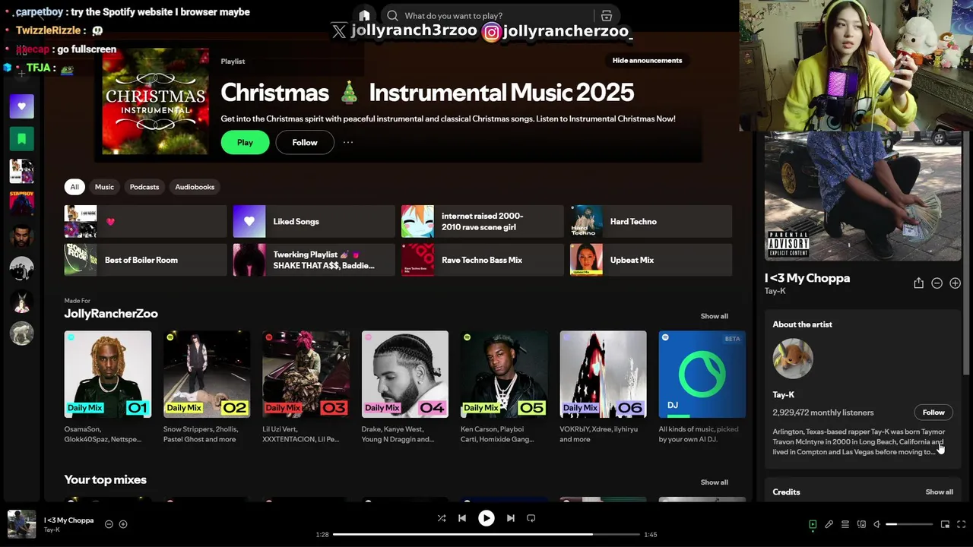This screenshot has height=547, width=973.
Task: Open Tay-K artist avatar in About the artist
Action: coord(793,359)
